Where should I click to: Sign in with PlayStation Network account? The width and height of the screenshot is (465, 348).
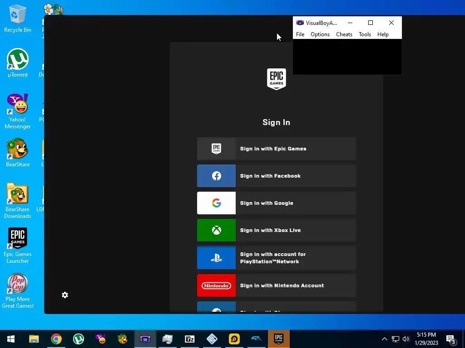(277, 258)
